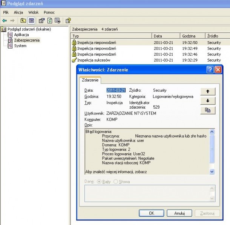Image resolution: width=230 pixels, height=225 pixels.
Task: Select the Aplikacja log in tree
Action: coord(22,35)
